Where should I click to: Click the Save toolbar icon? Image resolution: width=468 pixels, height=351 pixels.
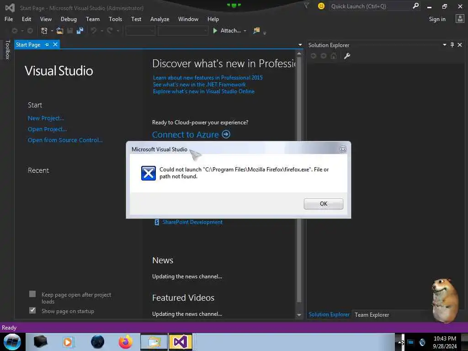70,31
